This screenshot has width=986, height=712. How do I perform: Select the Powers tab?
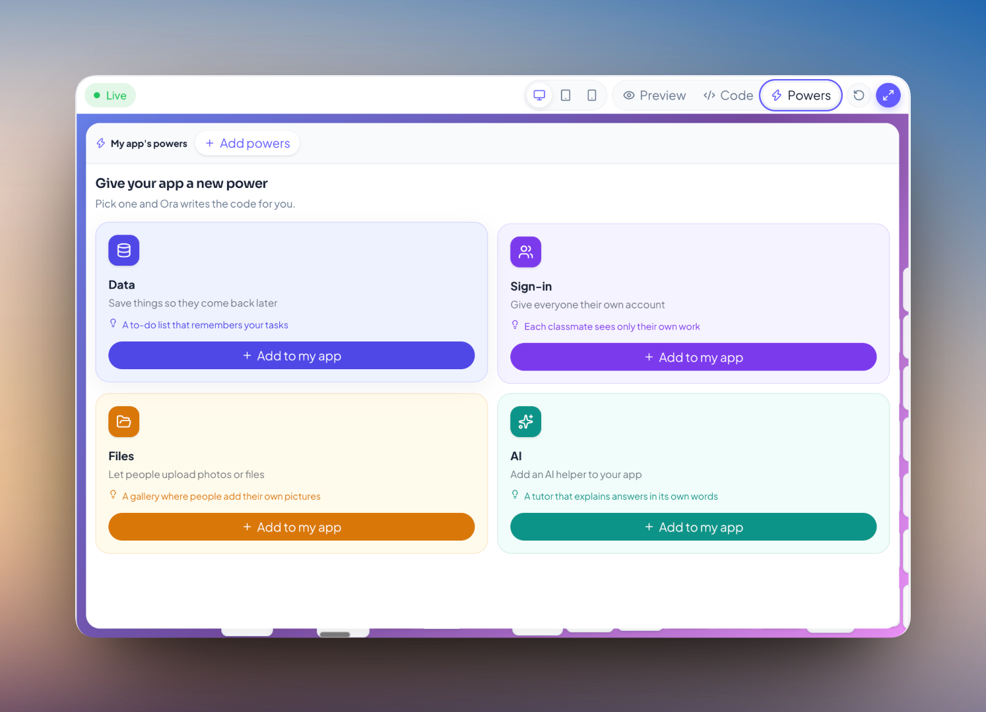[801, 96]
